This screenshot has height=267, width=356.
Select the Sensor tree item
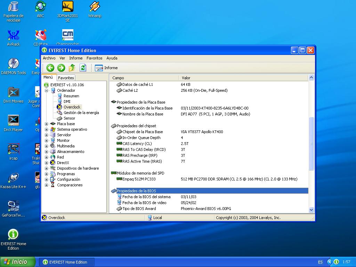click(x=69, y=118)
